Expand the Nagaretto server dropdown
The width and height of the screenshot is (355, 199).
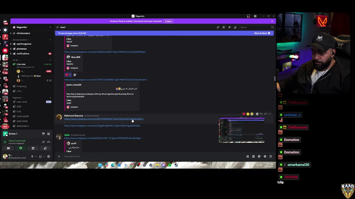[50, 27]
